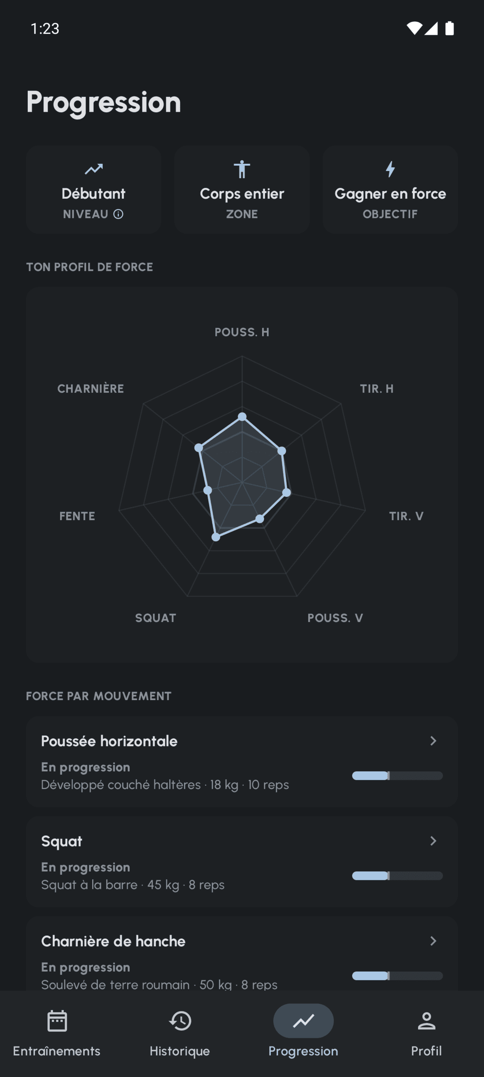Open the Gagner en force objective card
This screenshot has height=1077, width=484.
(x=390, y=189)
